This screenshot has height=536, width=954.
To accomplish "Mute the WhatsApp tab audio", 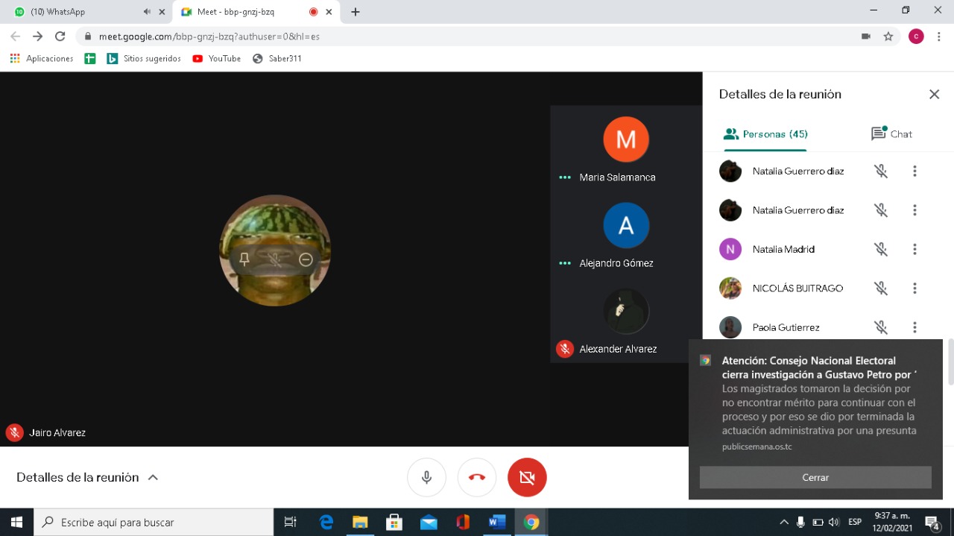I will coord(146,12).
